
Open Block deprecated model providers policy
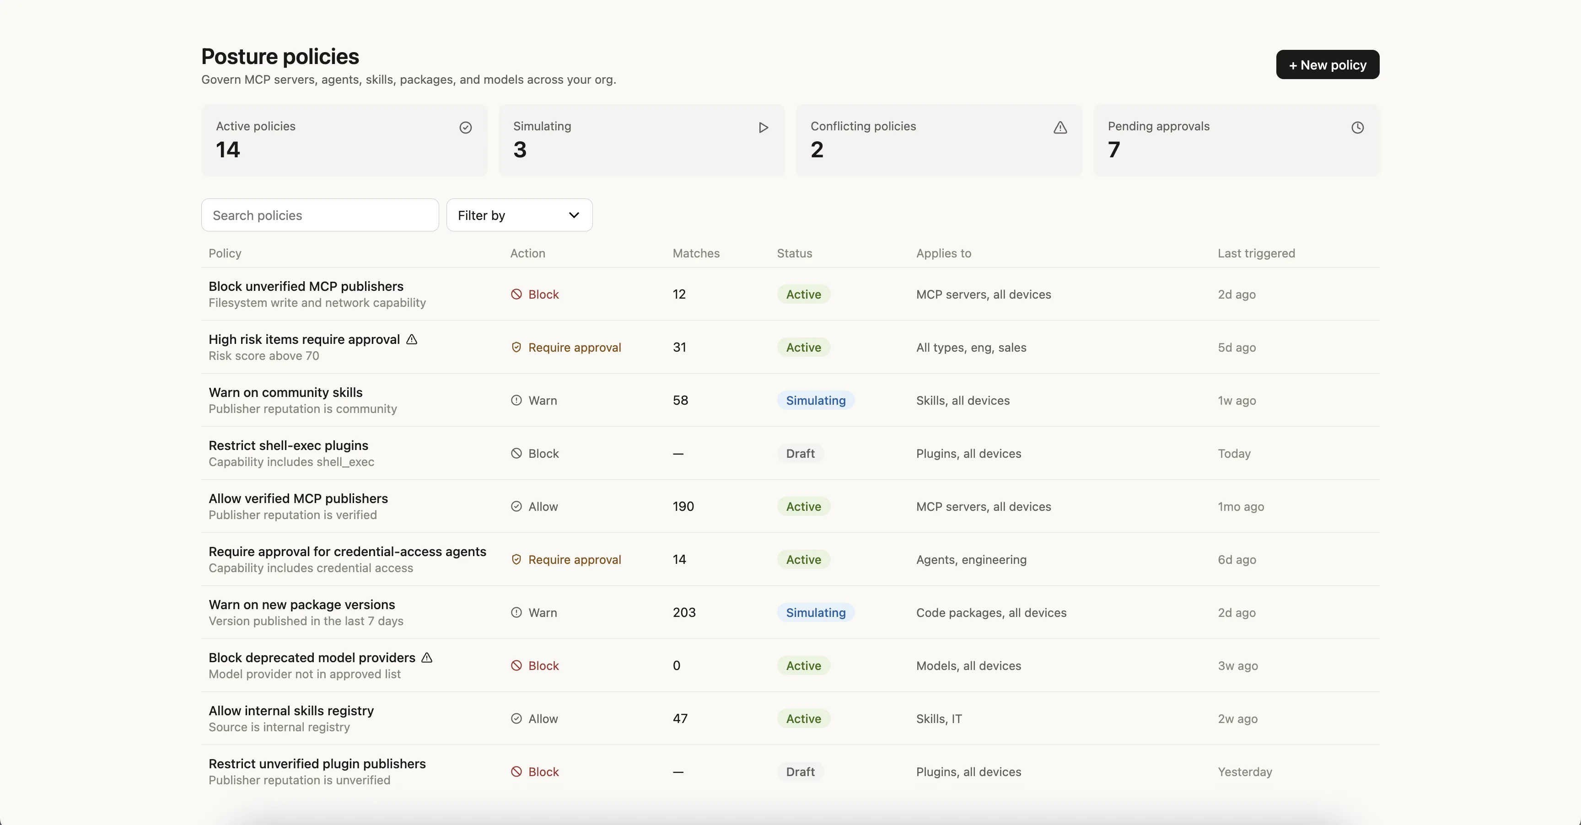pyautogui.click(x=312, y=658)
